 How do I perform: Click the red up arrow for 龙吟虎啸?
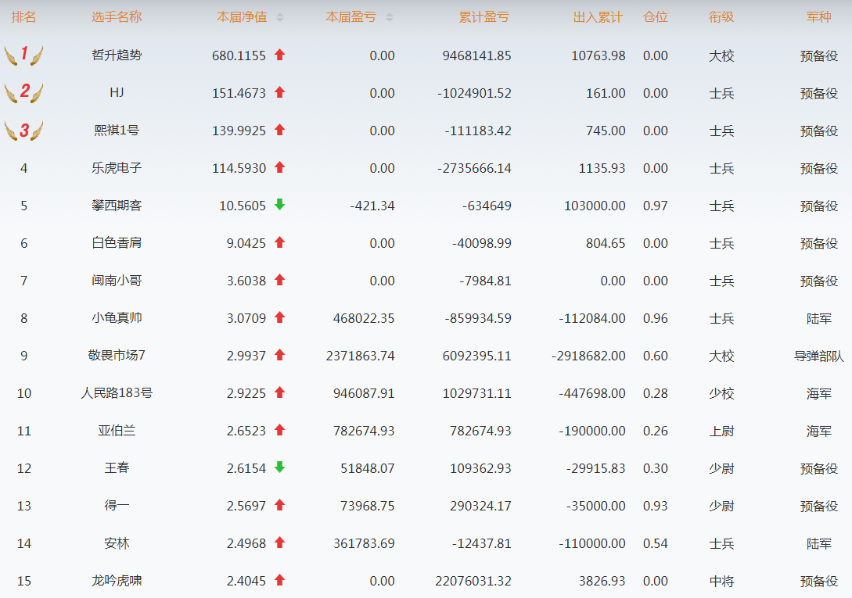click(x=280, y=579)
